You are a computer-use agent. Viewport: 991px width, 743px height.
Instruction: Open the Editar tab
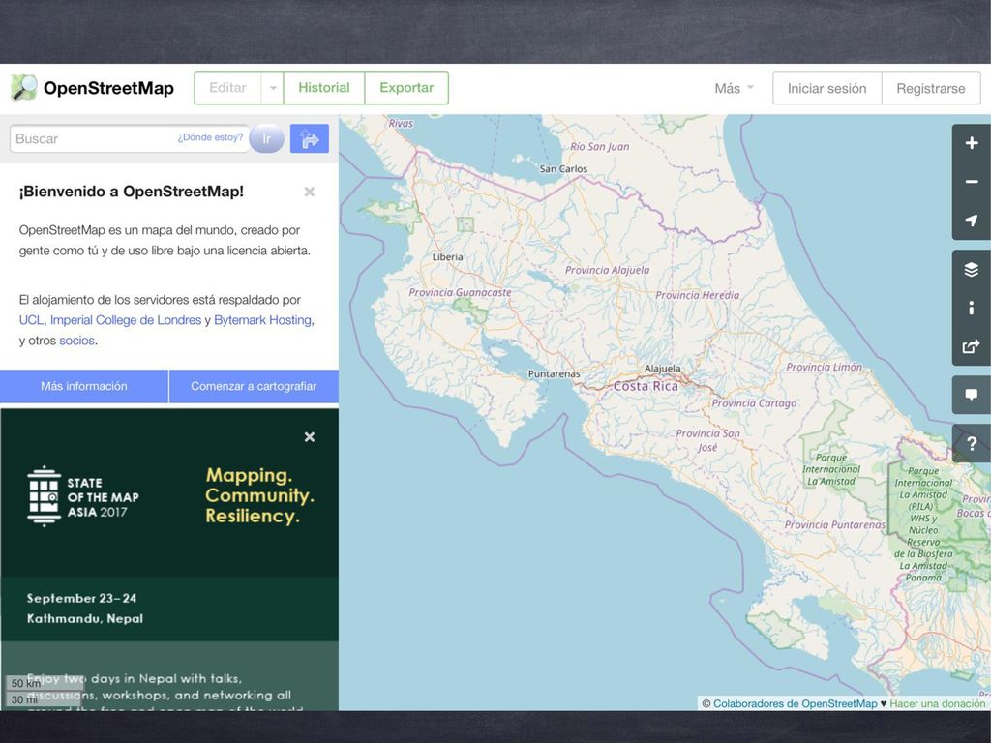pyautogui.click(x=227, y=88)
